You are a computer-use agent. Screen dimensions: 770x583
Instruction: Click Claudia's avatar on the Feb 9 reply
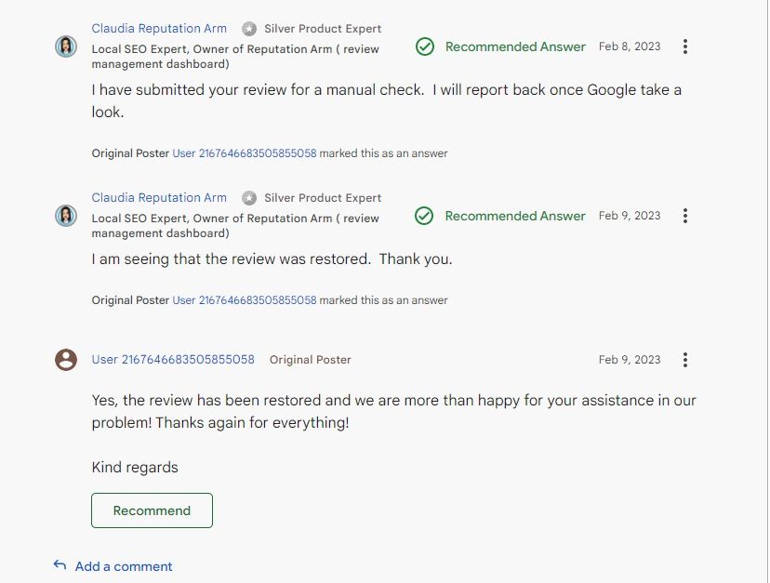pyautogui.click(x=66, y=216)
